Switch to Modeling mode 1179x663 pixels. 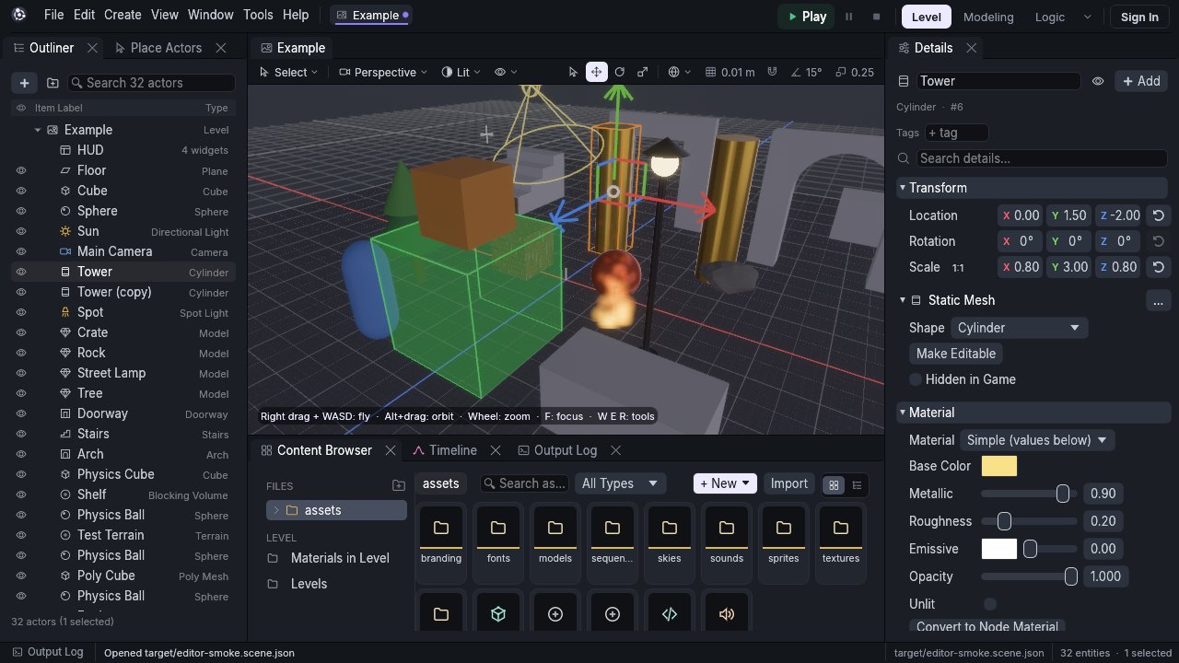(988, 17)
